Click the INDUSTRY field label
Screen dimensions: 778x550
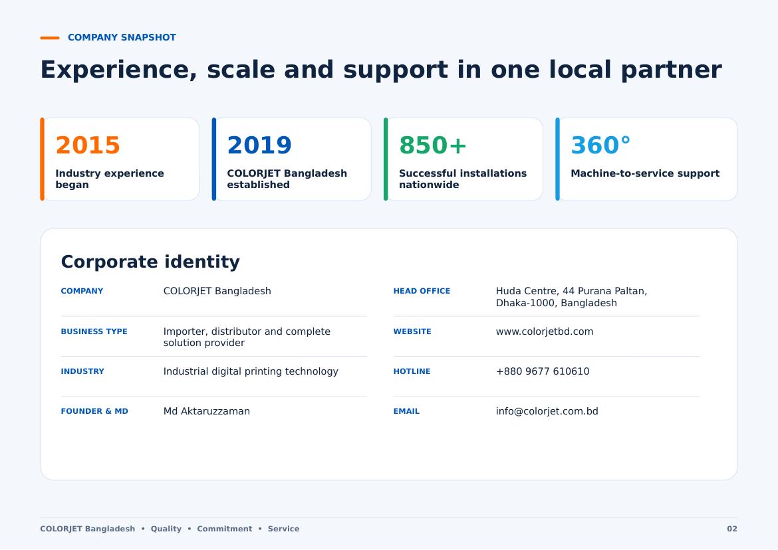pyautogui.click(x=82, y=371)
